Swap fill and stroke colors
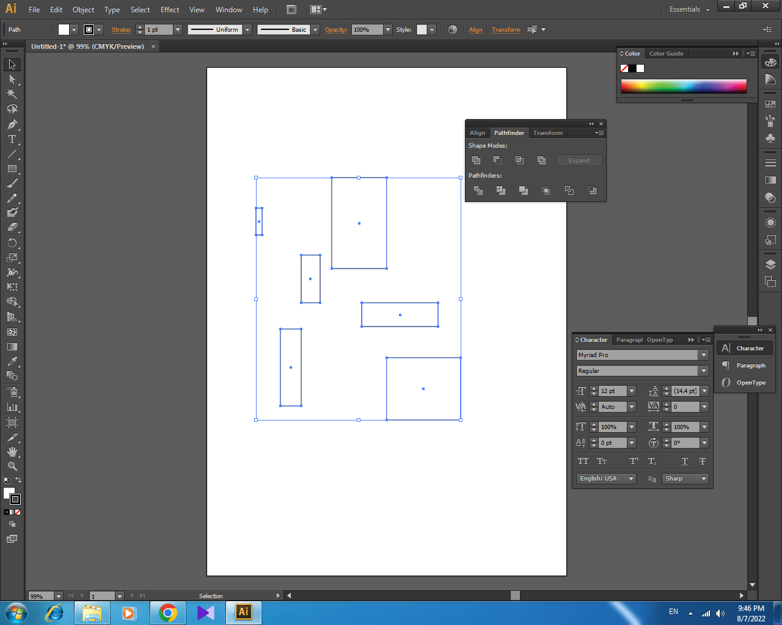Image resolution: width=782 pixels, height=625 pixels. (x=18, y=480)
